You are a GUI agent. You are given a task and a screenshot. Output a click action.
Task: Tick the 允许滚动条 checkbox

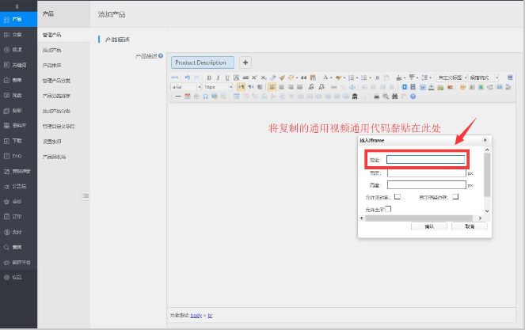(x=398, y=196)
